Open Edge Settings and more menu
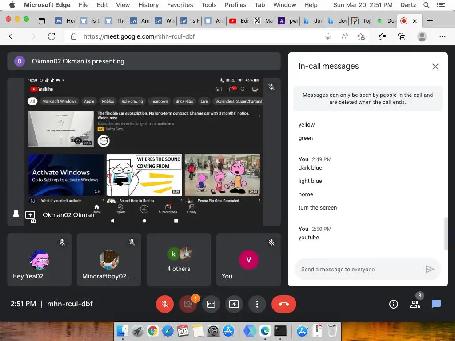This screenshot has height=341, width=455. (442, 36)
